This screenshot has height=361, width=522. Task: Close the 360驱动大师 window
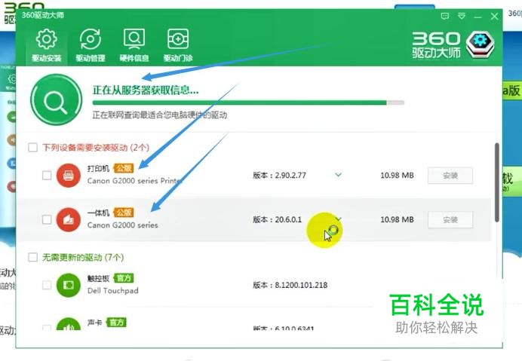click(494, 16)
